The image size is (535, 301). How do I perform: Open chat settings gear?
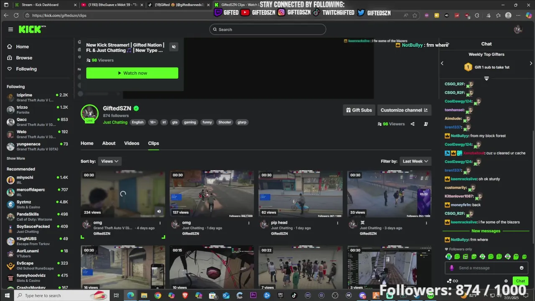coord(506,281)
